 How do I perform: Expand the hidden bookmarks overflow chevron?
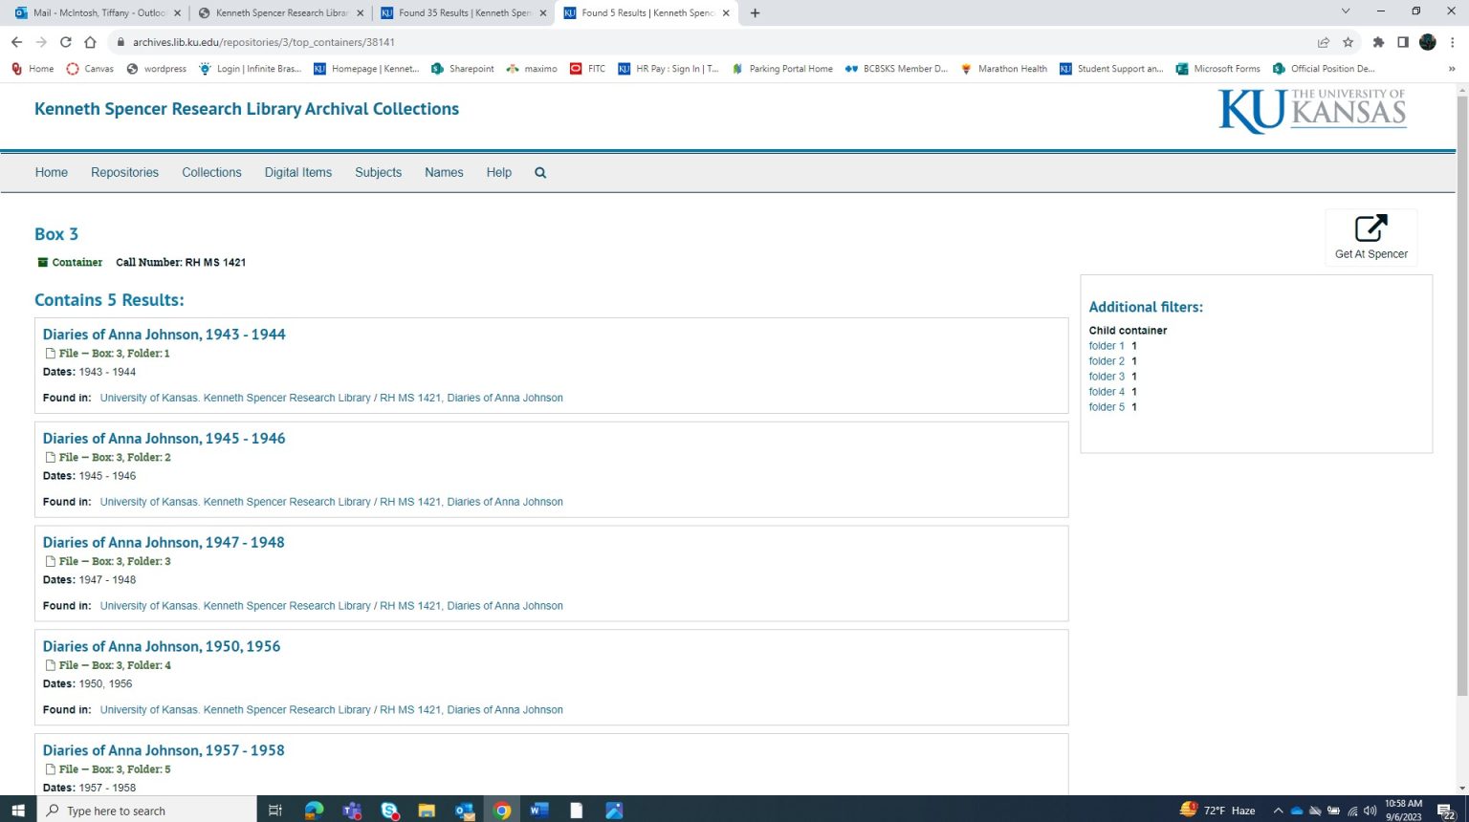tap(1451, 69)
